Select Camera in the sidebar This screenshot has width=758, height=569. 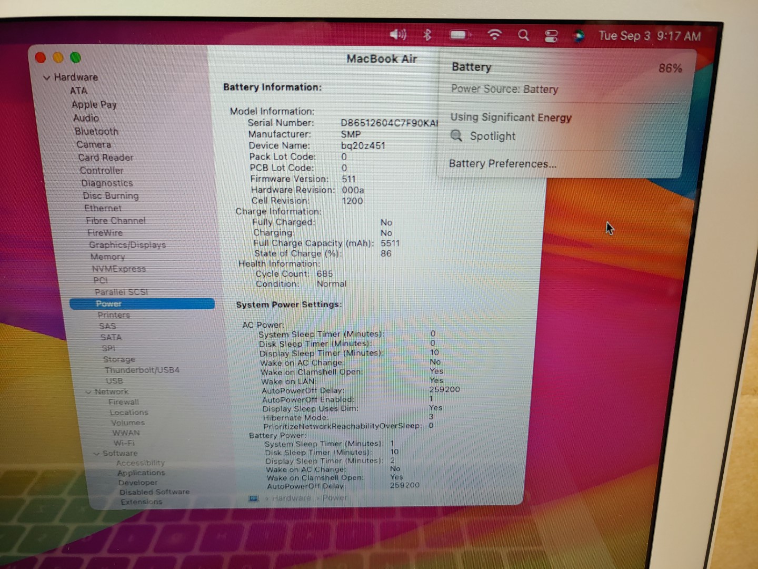click(x=94, y=144)
